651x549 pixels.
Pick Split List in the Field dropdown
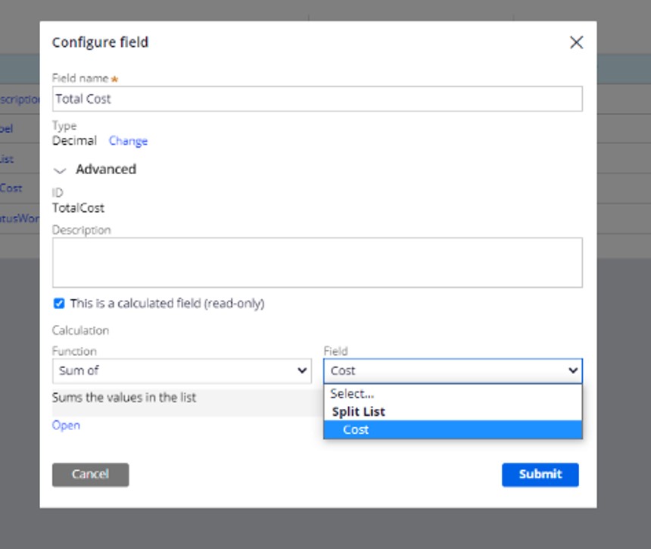tap(452, 411)
